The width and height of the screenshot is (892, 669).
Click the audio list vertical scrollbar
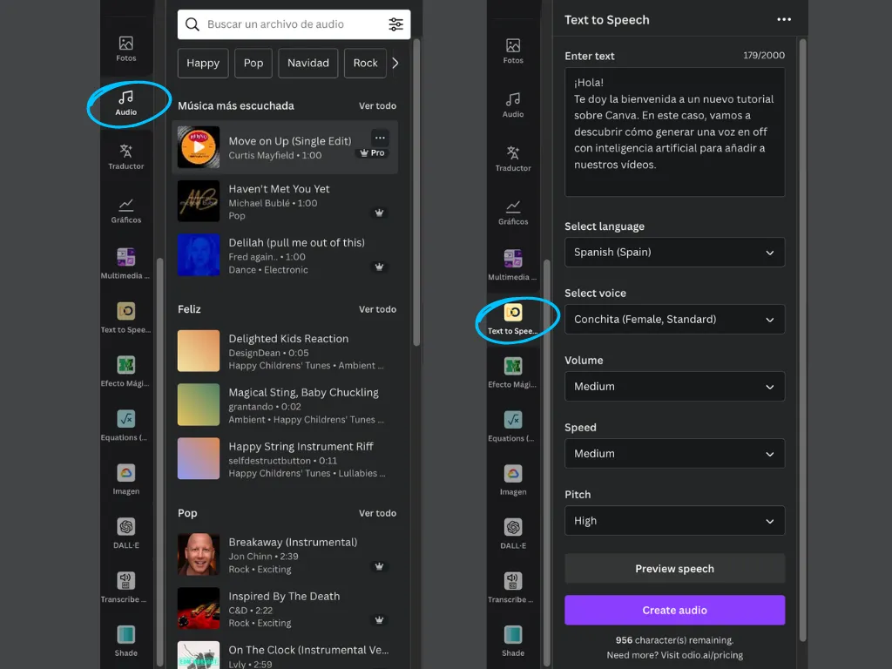click(x=416, y=193)
